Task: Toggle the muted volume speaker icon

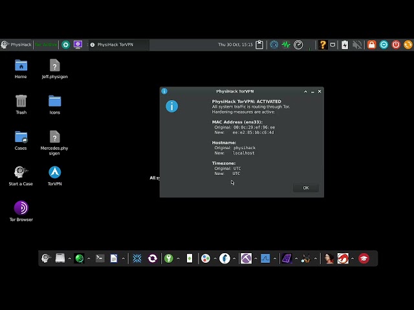Action: (357, 45)
